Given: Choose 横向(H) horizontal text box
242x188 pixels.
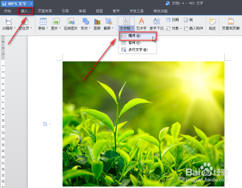Looking at the screenshot, I should click(138, 36).
